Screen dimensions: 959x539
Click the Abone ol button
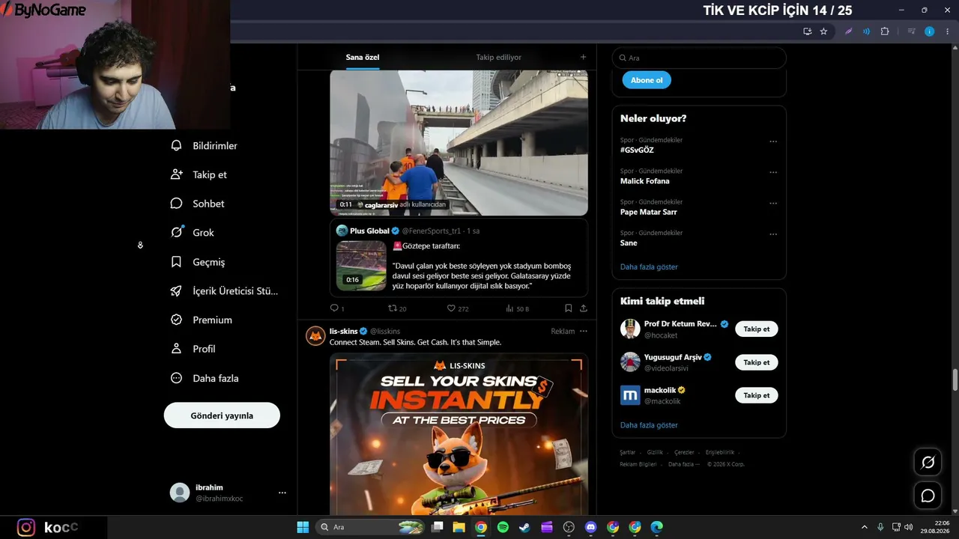click(647, 80)
